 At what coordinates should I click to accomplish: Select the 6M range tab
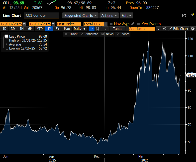(30, 29)
